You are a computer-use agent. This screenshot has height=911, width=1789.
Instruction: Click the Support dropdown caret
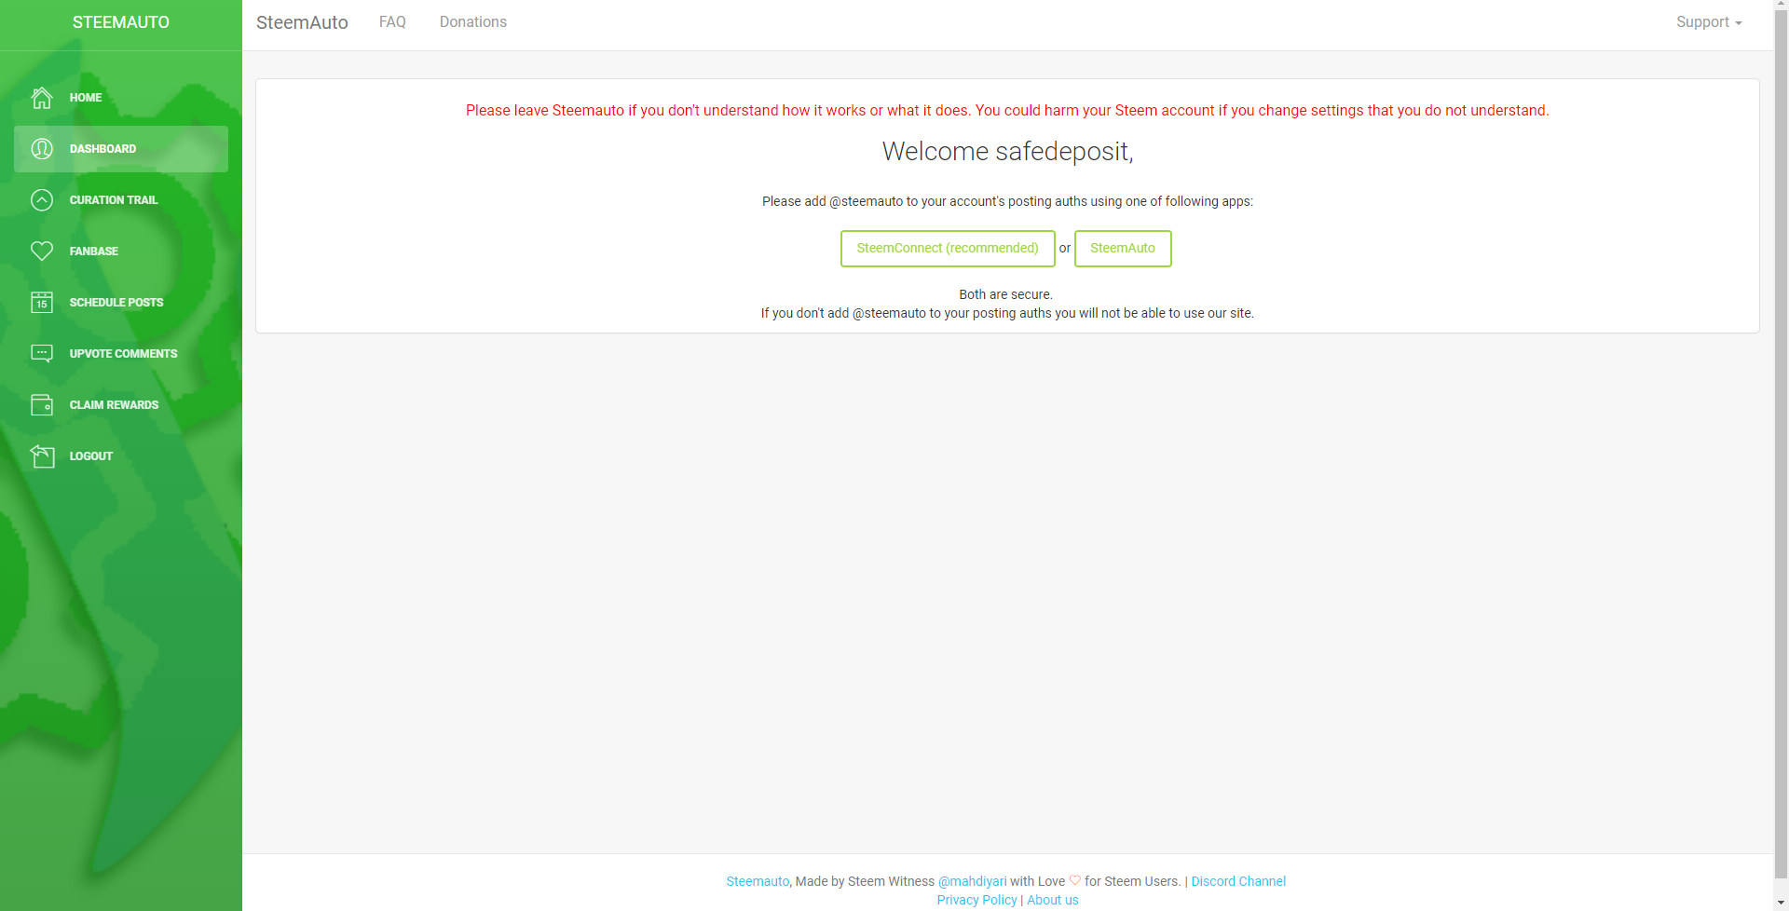1739,23
